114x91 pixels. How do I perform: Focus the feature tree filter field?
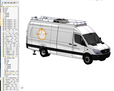(10, 5)
